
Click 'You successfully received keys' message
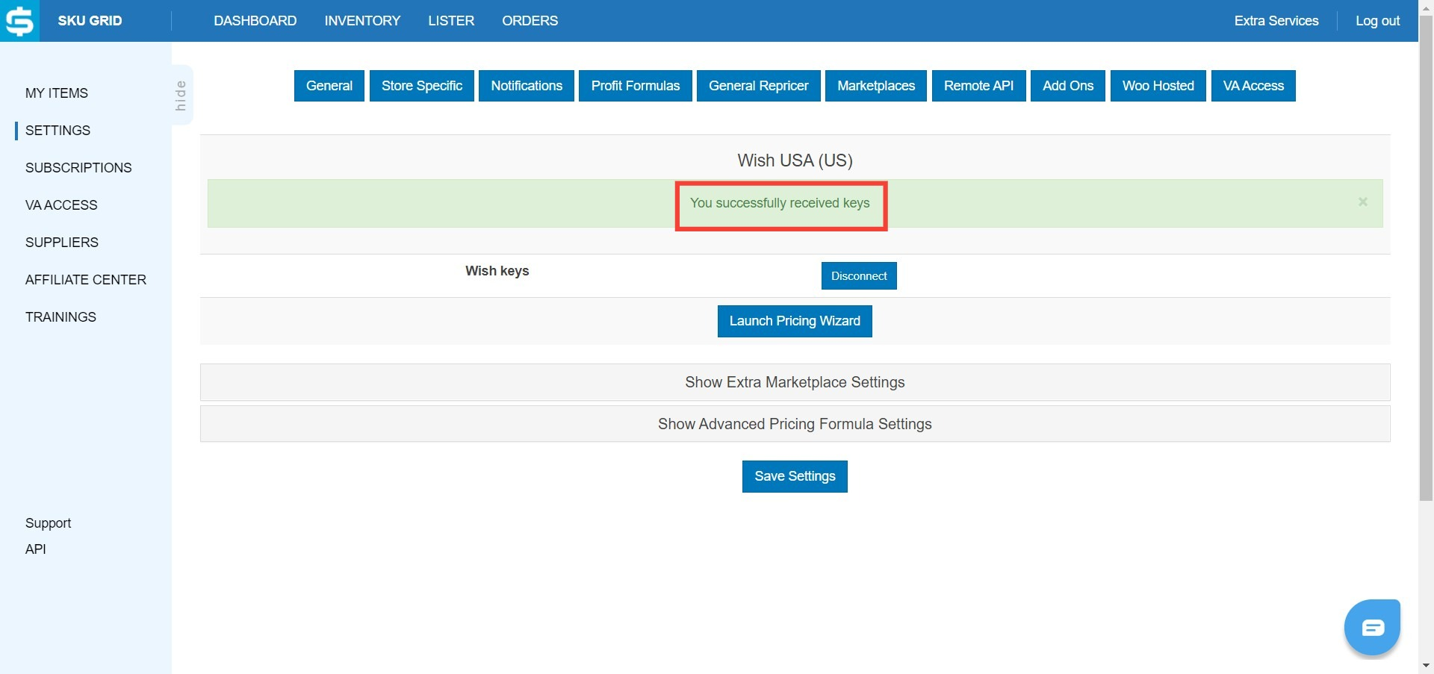coord(780,203)
